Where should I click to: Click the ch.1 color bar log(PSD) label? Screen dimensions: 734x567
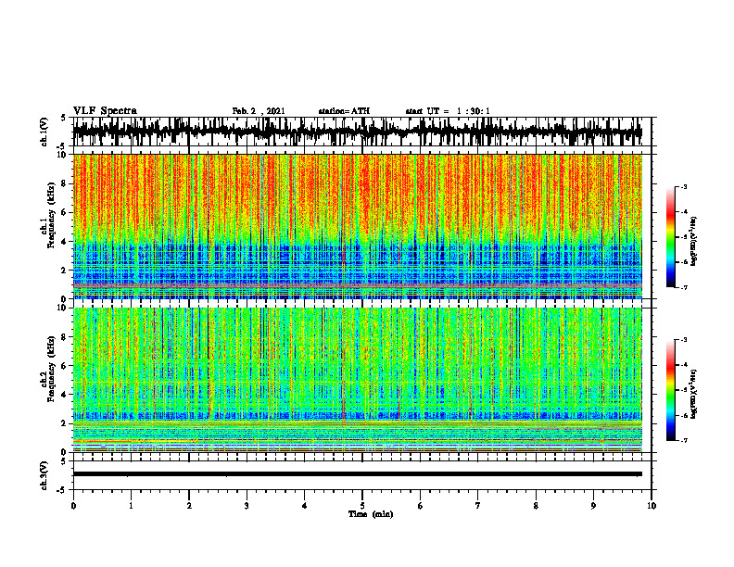(693, 242)
